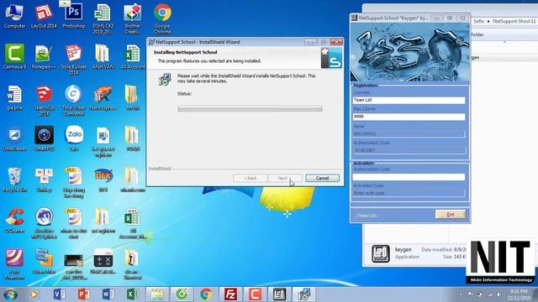This screenshot has height=302, width=538.
Task: Open Word from the taskbar
Action: [x=108, y=294]
